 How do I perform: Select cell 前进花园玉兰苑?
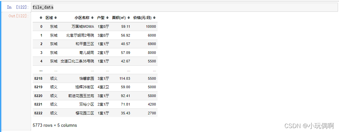coord(81,96)
